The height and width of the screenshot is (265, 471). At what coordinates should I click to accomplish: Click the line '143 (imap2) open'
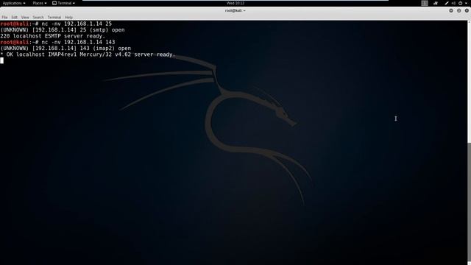105,49
